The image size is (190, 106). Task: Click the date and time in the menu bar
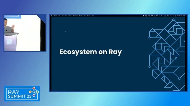[181, 16]
